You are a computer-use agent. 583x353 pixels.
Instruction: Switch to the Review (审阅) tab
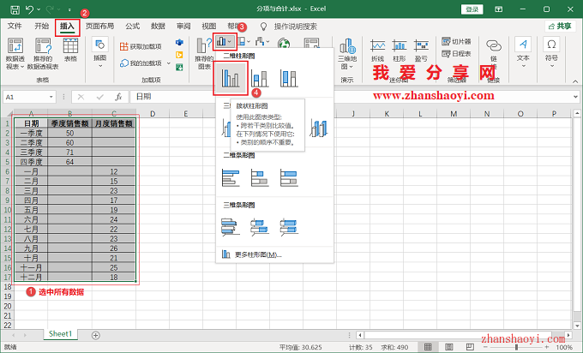183,26
